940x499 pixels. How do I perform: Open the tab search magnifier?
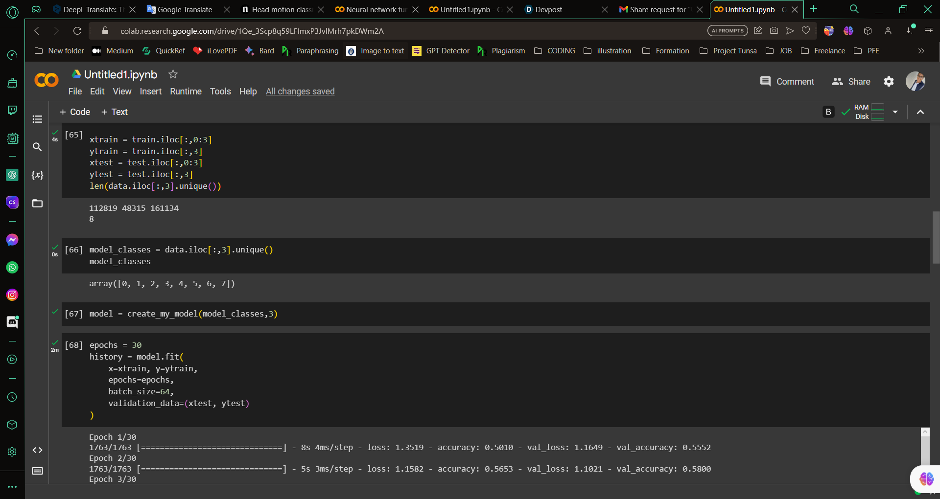click(x=854, y=9)
